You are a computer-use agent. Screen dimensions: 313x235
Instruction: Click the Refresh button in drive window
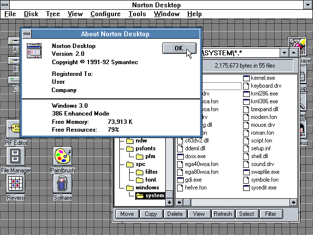coord(223,214)
